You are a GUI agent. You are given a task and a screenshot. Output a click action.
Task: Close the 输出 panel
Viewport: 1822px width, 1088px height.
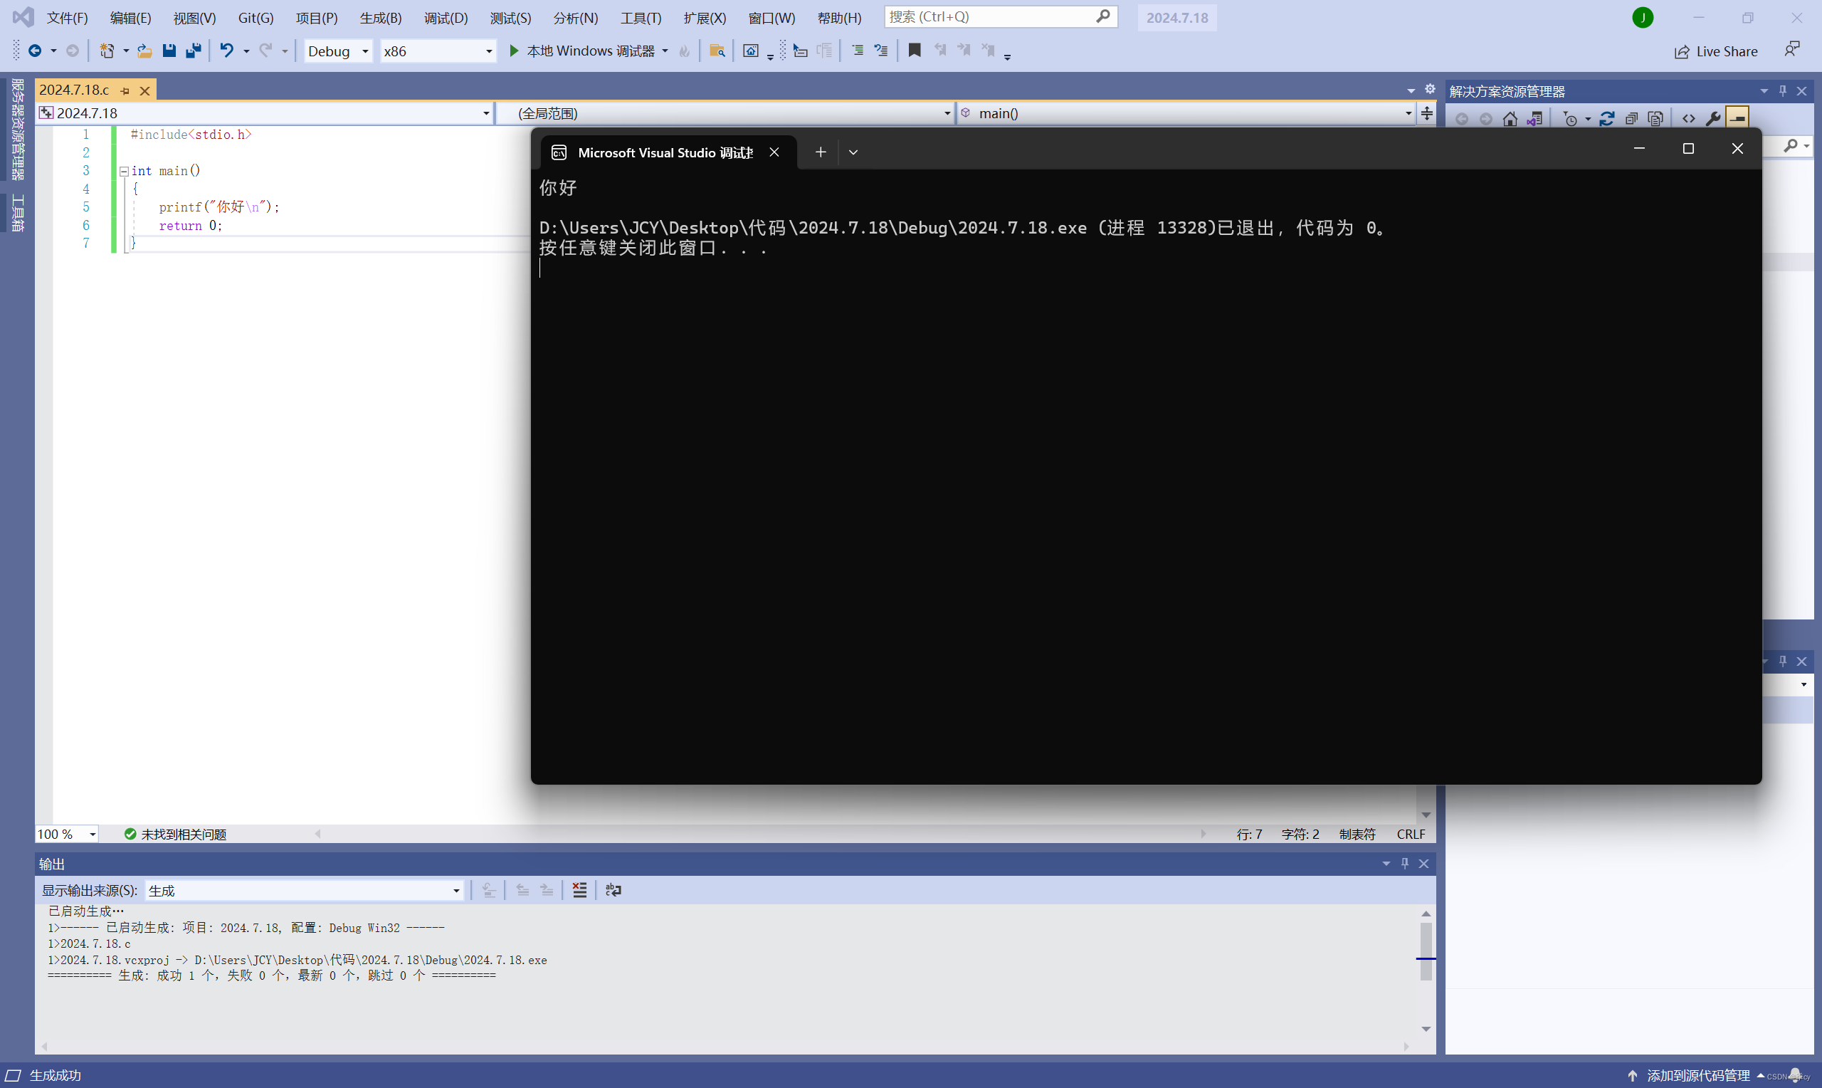1423,864
